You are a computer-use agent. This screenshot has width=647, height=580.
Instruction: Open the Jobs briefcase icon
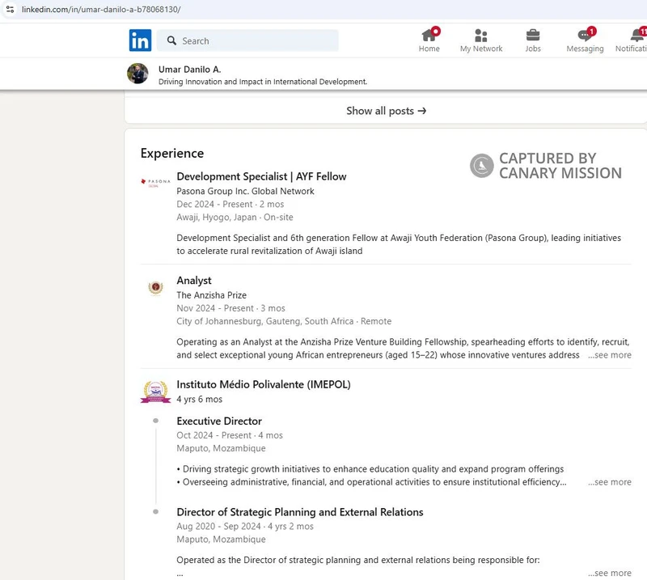click(x=533, y=36)
